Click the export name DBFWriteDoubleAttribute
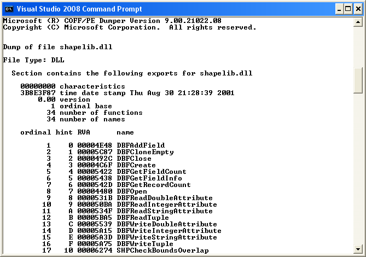Image resolution: width=366 pixels, height=257 pixels. [167, 224]
